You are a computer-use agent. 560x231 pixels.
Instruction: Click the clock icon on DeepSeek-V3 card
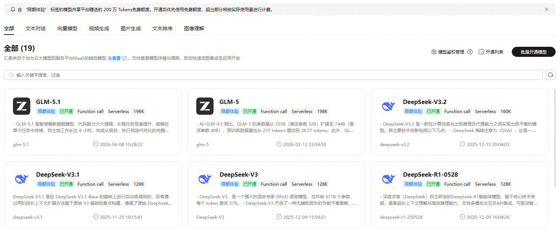(279, 217)
